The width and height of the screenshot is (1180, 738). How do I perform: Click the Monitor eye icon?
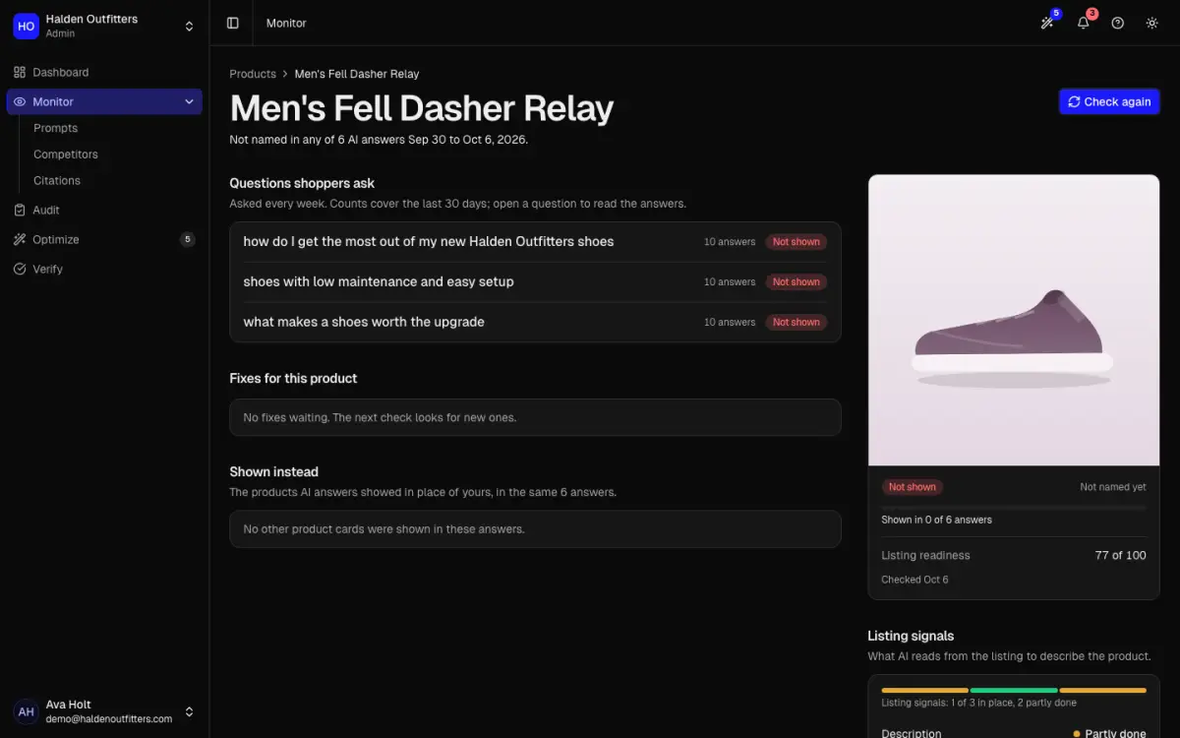pos(20,101)
